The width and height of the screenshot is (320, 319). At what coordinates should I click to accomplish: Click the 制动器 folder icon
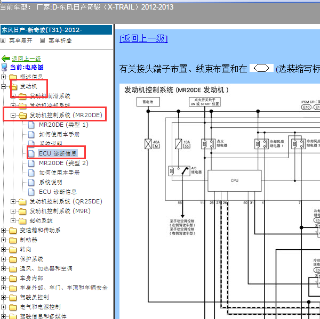(x=13, y=240)
